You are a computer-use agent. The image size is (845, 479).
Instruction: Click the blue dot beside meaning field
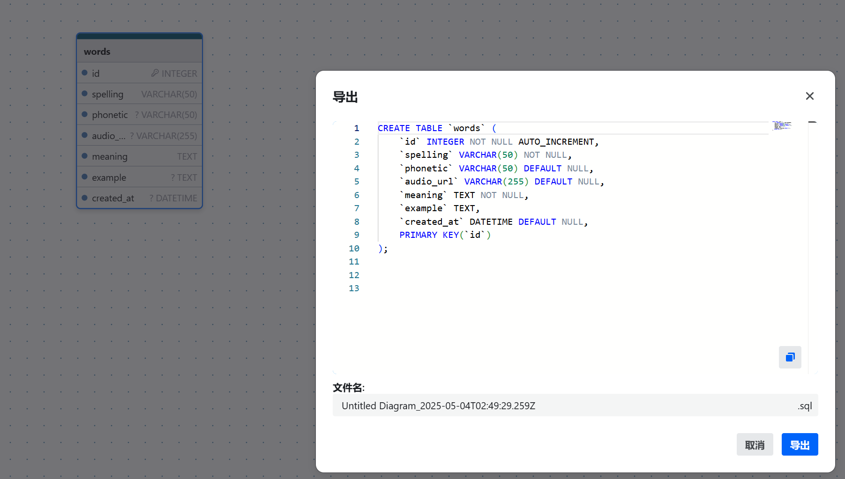[85, 156]
